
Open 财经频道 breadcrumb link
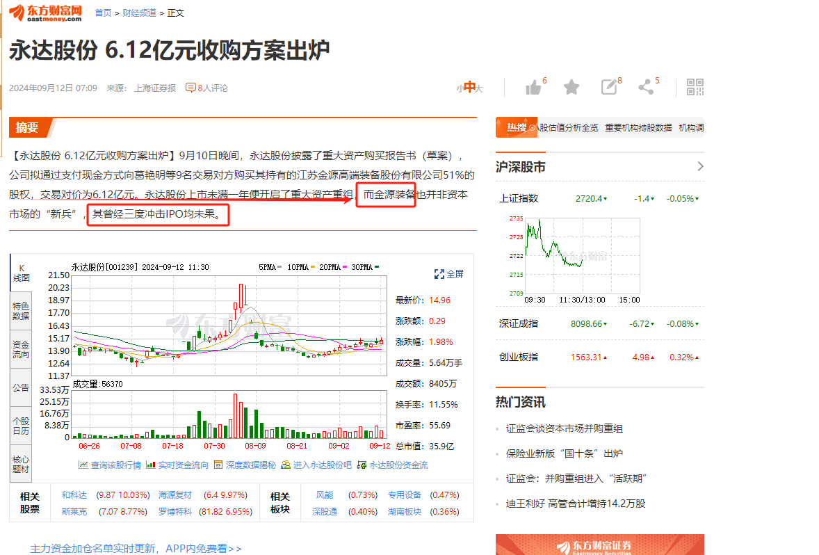pyautogui.click(x=140, y=13)
